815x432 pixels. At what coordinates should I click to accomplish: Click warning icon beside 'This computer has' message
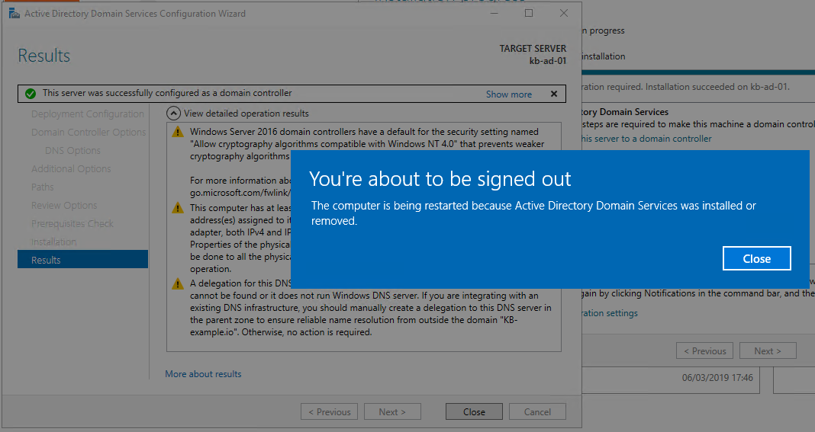[x=178, y=208]
